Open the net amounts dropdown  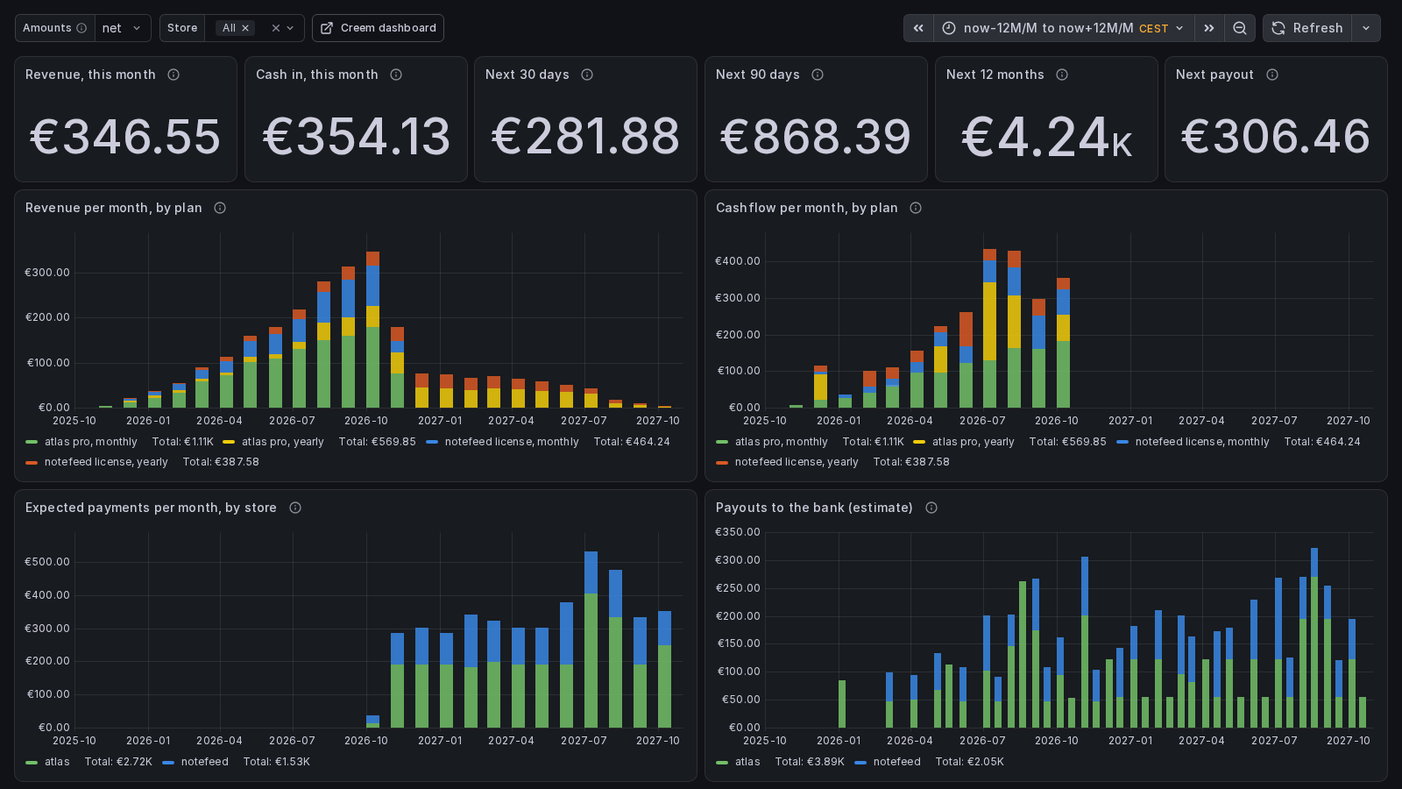pyautogui.click(x=123, y=28)
